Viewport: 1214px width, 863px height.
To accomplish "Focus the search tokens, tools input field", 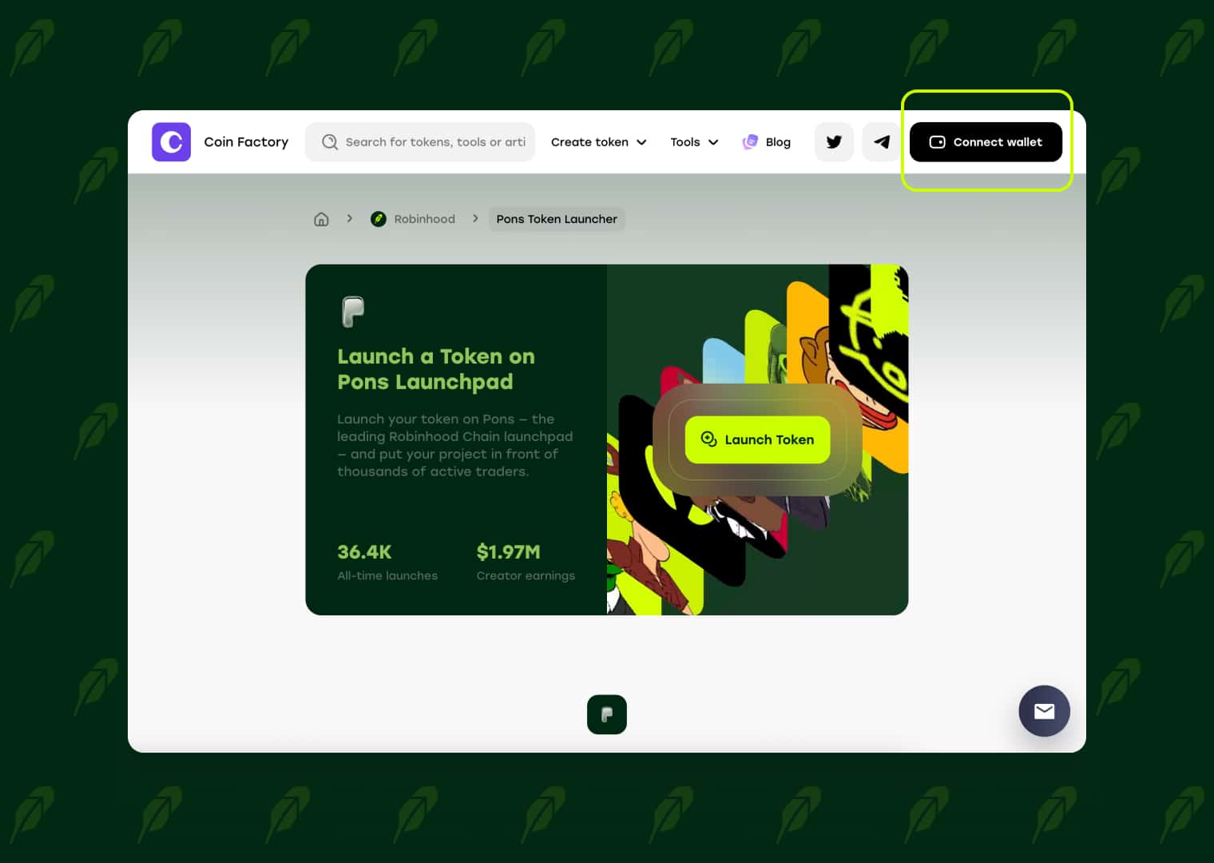I will point(420,142).
